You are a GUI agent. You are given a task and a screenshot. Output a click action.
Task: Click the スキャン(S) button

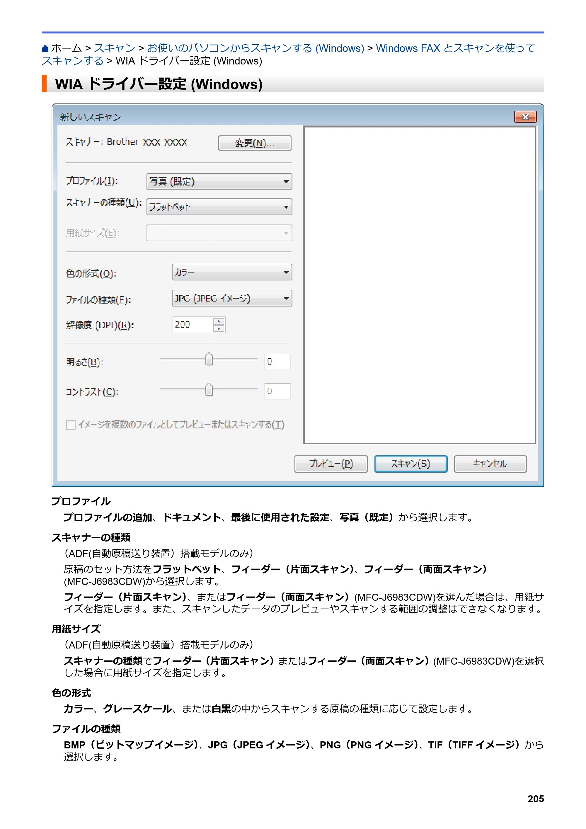pos(411,464)
